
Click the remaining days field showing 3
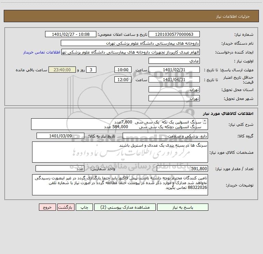(x=91, y=70)
